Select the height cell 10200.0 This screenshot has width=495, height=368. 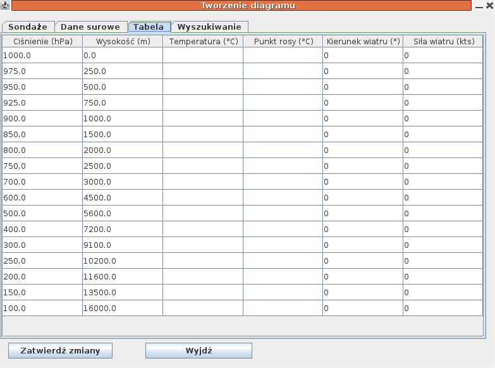point(123,261)
